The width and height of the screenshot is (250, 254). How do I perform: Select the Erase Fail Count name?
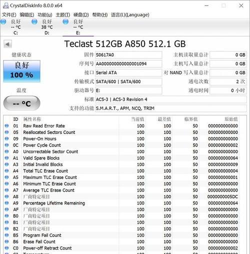(39, 241)
